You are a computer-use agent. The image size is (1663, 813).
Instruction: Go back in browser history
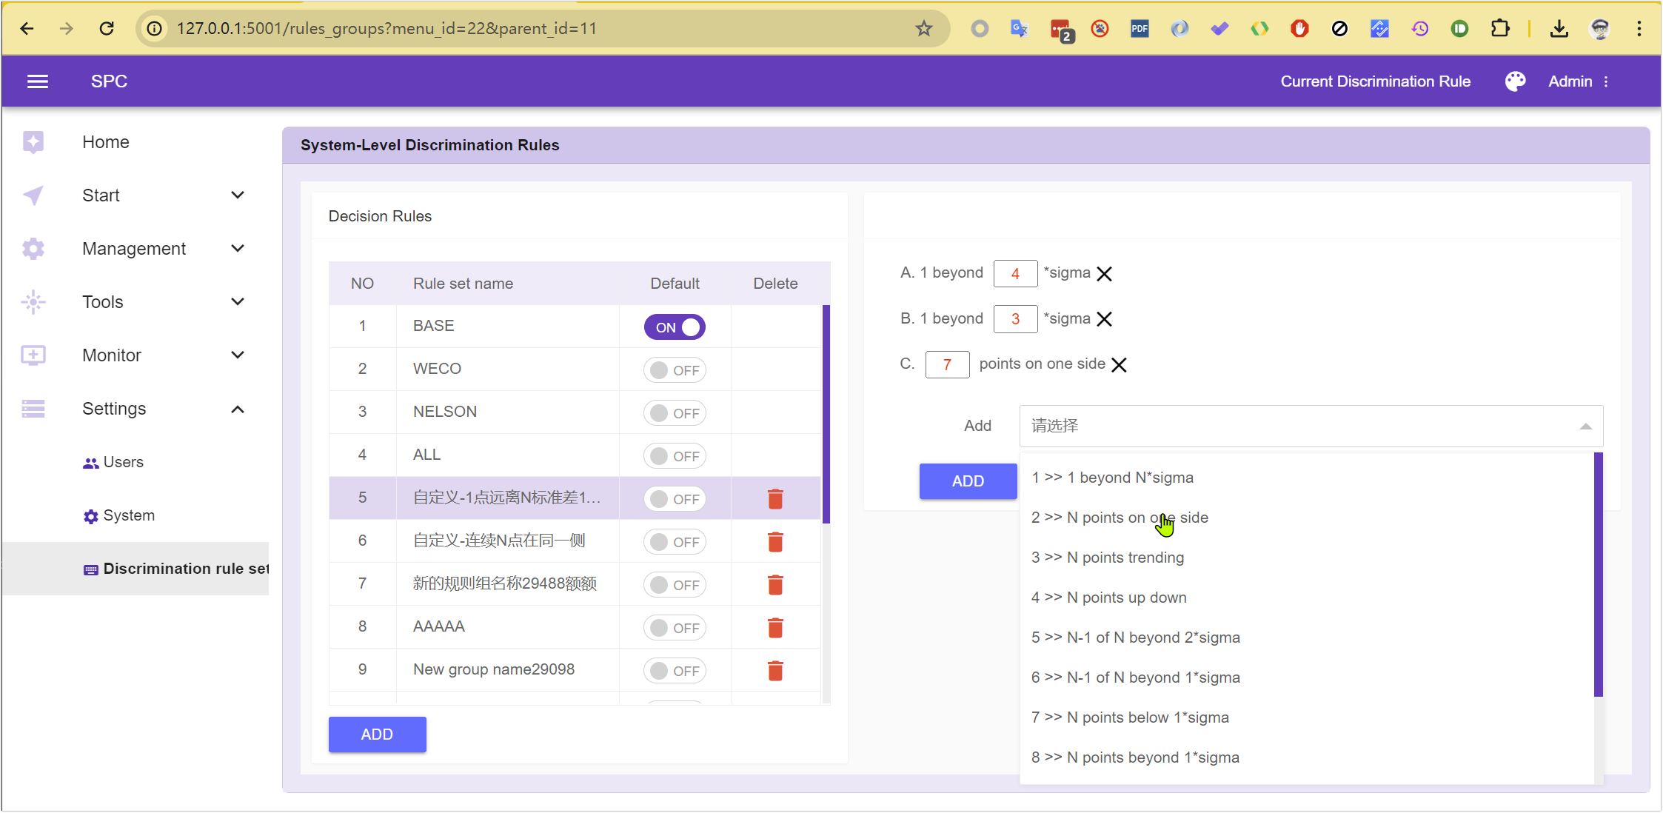[x=27, y=29]
